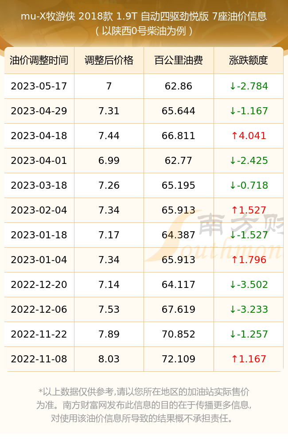This screenshot has height=443, width=288.
Task: Click the green down arrow next to -1.257
Action: pos(233,334)
